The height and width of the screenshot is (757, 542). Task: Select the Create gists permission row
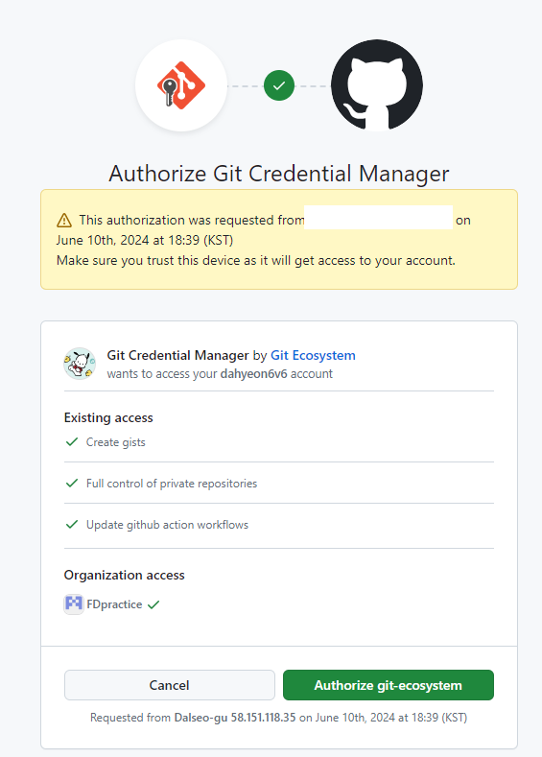pyautogui.click(x=279, y=442)
